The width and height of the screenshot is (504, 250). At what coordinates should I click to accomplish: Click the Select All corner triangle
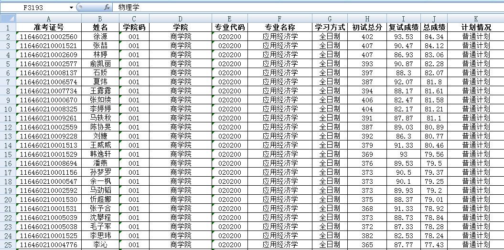(8, 18)
